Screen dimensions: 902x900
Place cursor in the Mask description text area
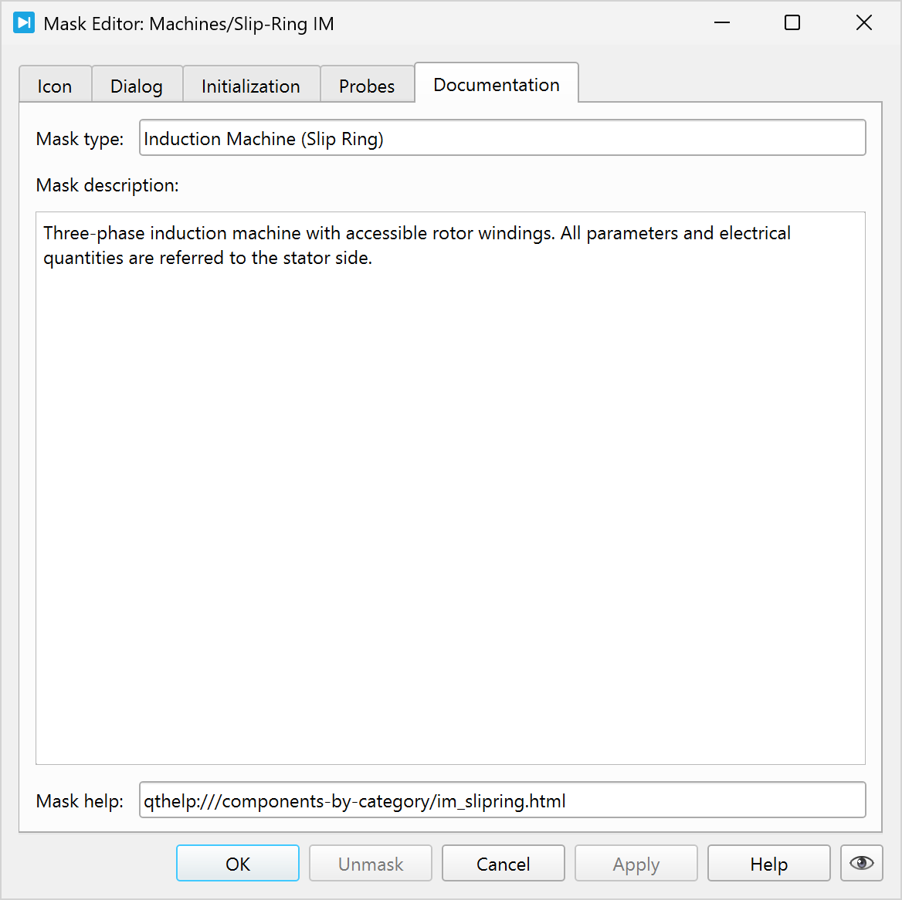coord(450,488)
